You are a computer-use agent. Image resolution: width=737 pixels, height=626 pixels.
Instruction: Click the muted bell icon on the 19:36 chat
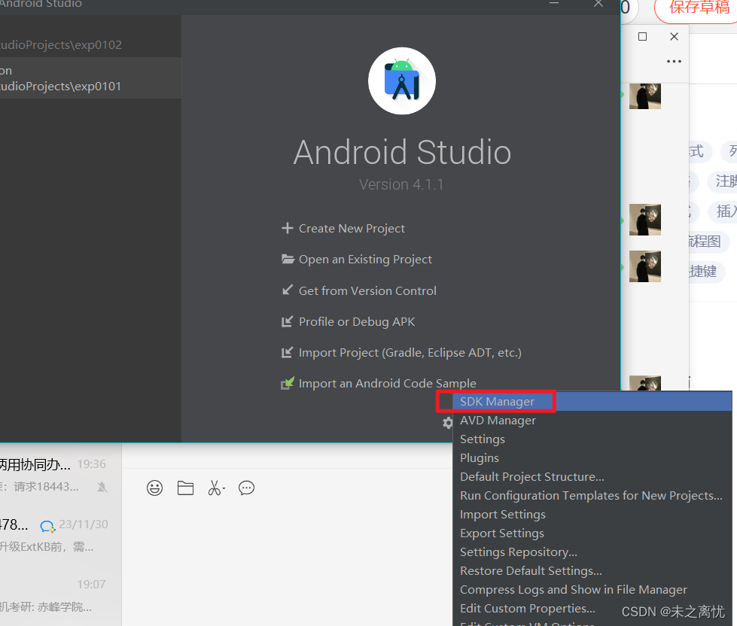tap(102, 487)
